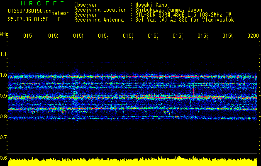Click the timestamp 25.07.06 01:50
261x166 pixels.
(x=28, y=19)
